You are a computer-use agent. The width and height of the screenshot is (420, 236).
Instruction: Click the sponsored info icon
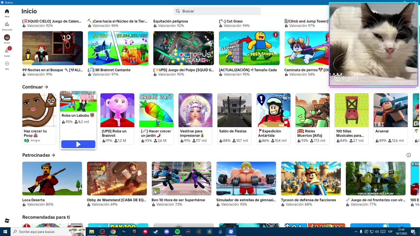tap(409, 155)
